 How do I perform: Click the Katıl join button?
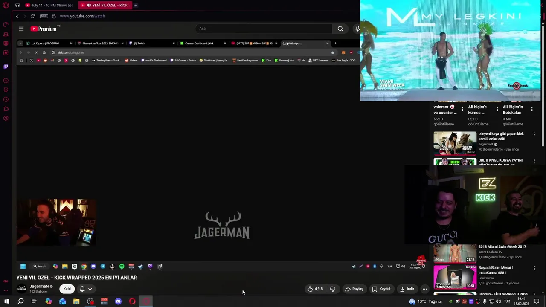pyautogui.click(x=67, y=289)
